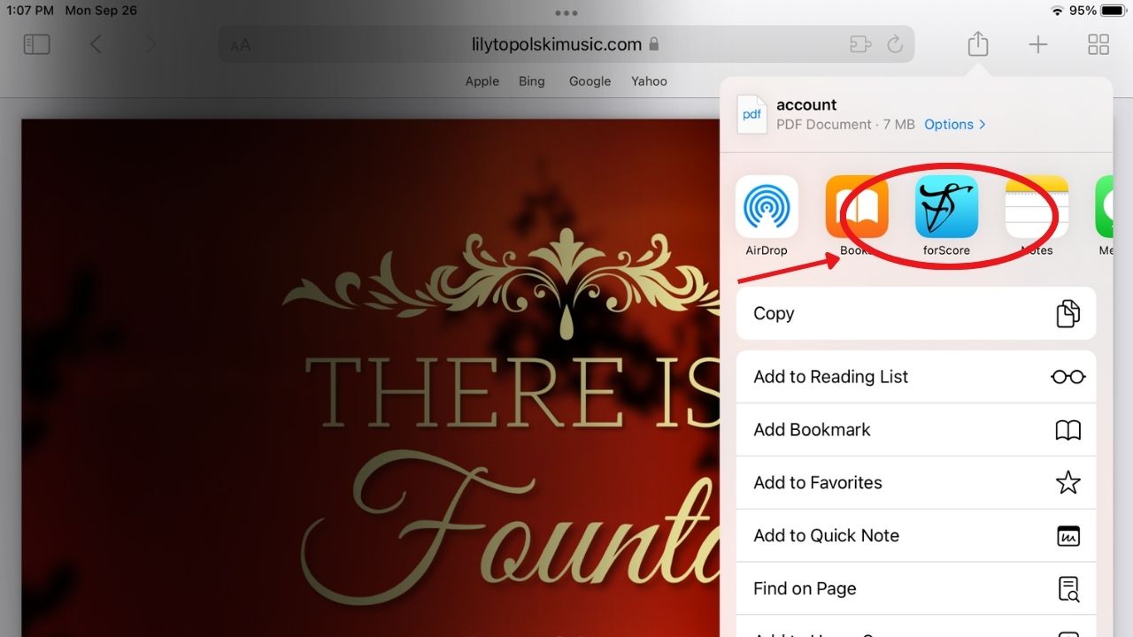Viewport: 1133px width, 637px height.
Task: Reload the page with the refresh icon
Action: pyautogui.click(x=895, y=44)
